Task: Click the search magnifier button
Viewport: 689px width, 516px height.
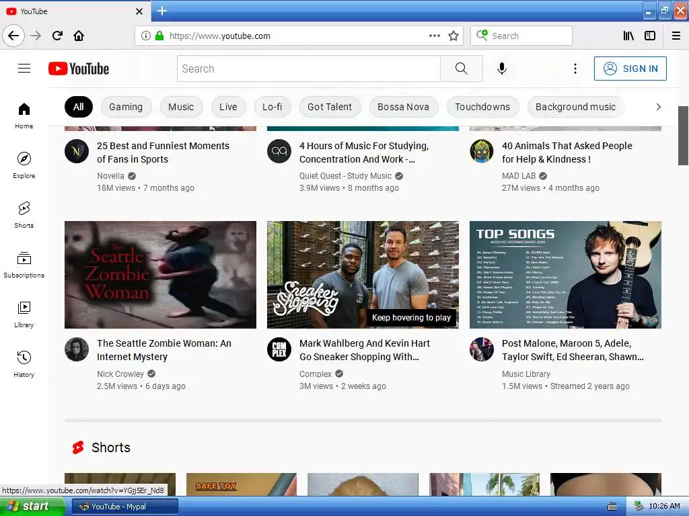Action: pyautogui.click(x=462, y=69)
